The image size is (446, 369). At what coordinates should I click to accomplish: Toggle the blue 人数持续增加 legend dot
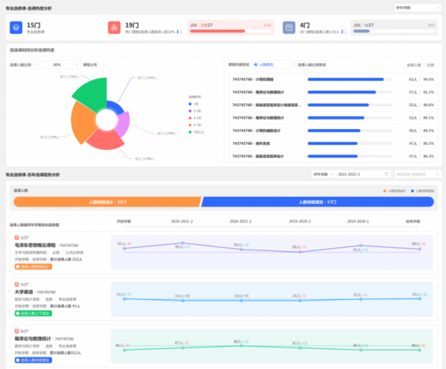pyautogui.click(x=413, y=191)
